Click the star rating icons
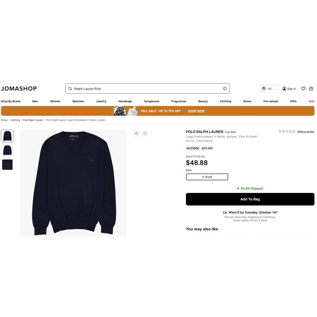This screenshot has height=317, width=317. pyautogui.click(x=287, y=131)
